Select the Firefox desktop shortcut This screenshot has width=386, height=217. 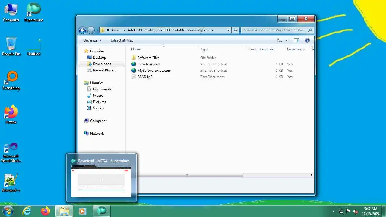(11, 115)
